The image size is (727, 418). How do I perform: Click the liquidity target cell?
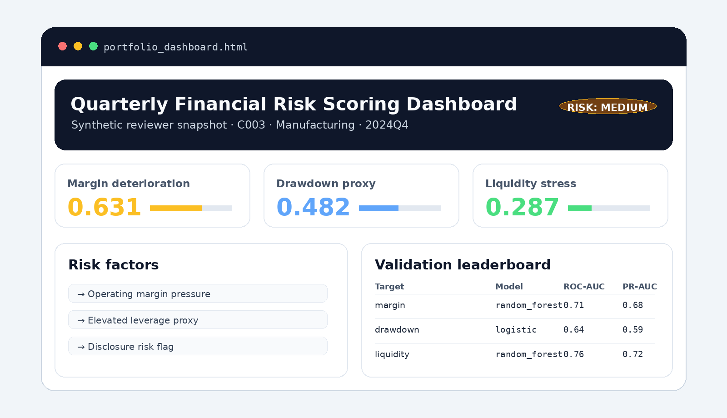click(x=392, y=354)
